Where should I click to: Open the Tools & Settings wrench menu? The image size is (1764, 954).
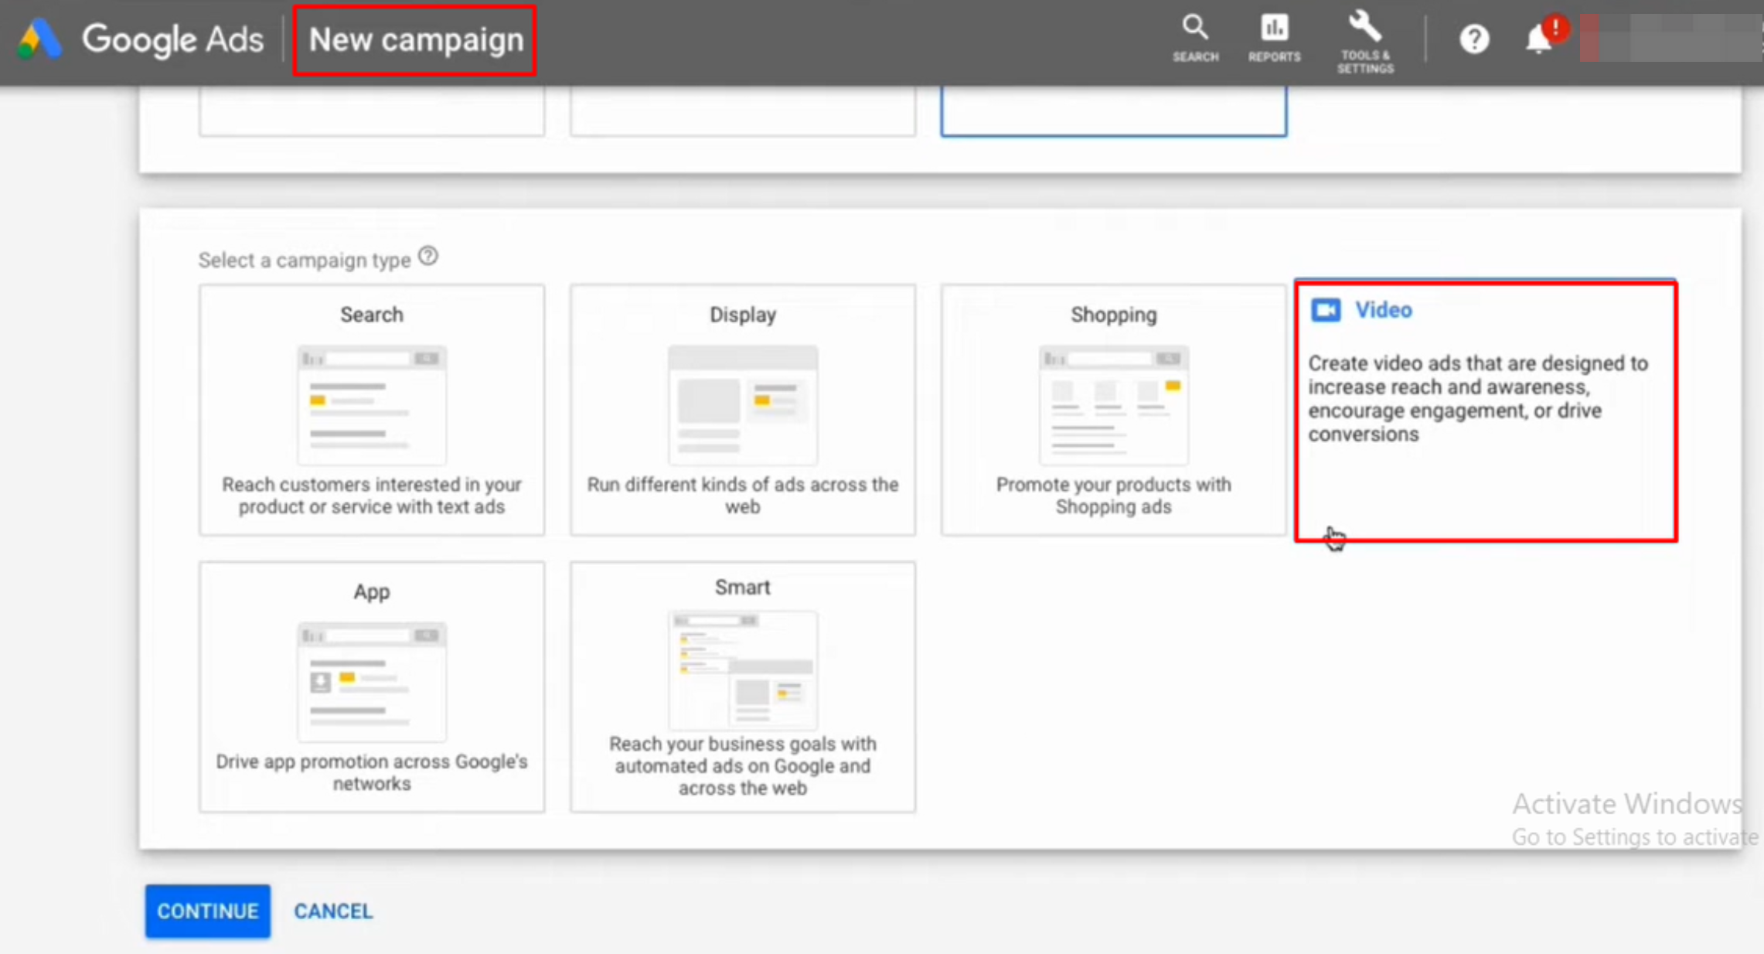(1364, 37)
